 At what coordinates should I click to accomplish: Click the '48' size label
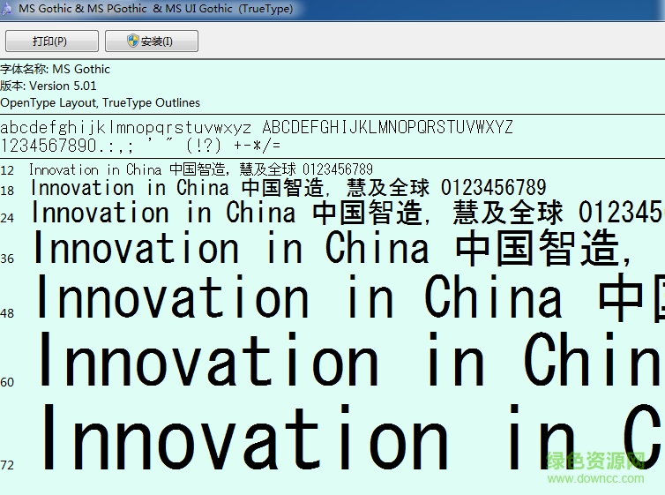point(7,313)
